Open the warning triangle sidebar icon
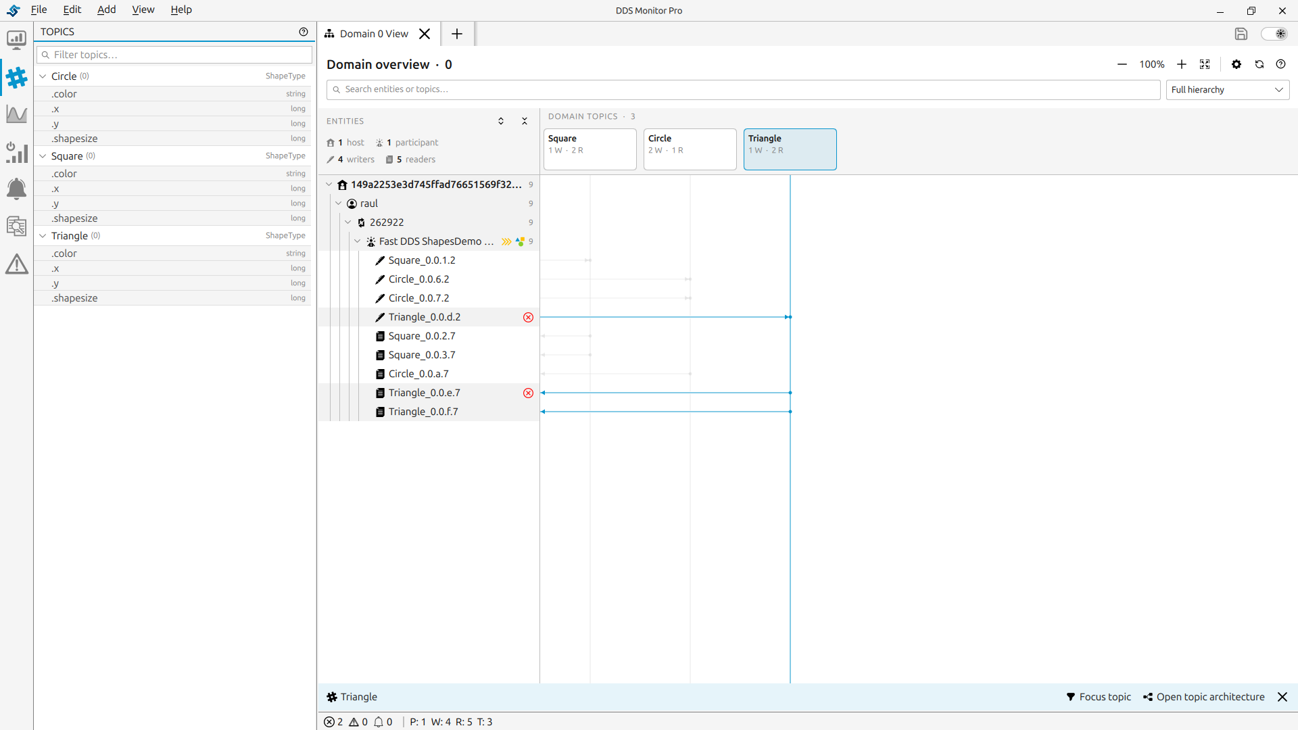 click(16, 264)
